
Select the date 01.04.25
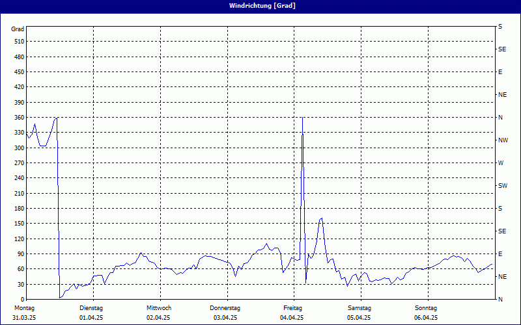(91, 318)
